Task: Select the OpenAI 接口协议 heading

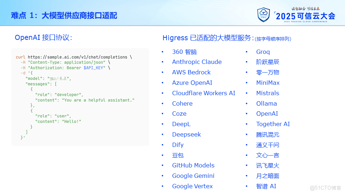Action: pos(43,37)
